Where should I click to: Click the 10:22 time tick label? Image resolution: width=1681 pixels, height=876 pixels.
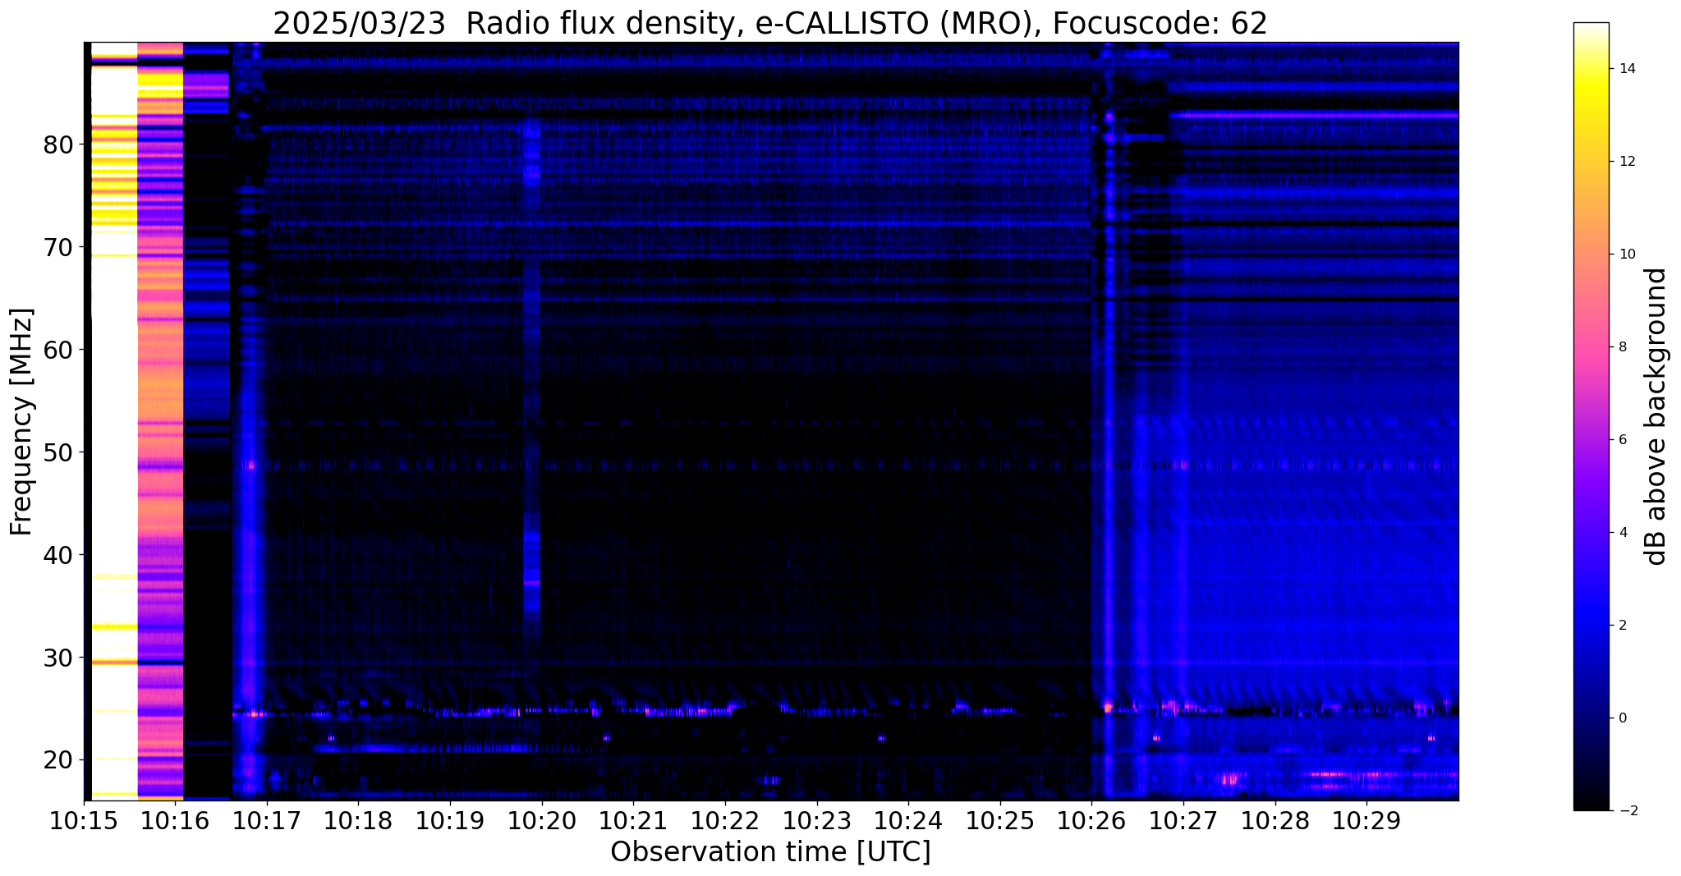[725, 821]
